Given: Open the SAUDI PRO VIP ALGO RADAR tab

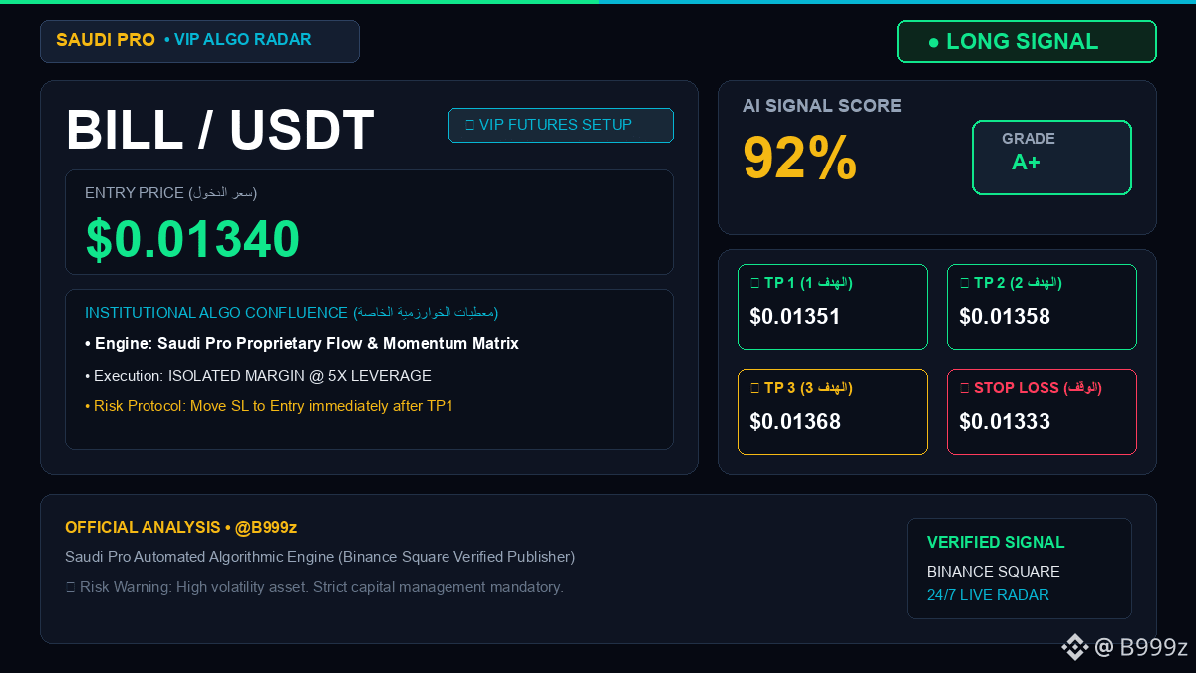Looking at the screenshot, I should point(199,41).
